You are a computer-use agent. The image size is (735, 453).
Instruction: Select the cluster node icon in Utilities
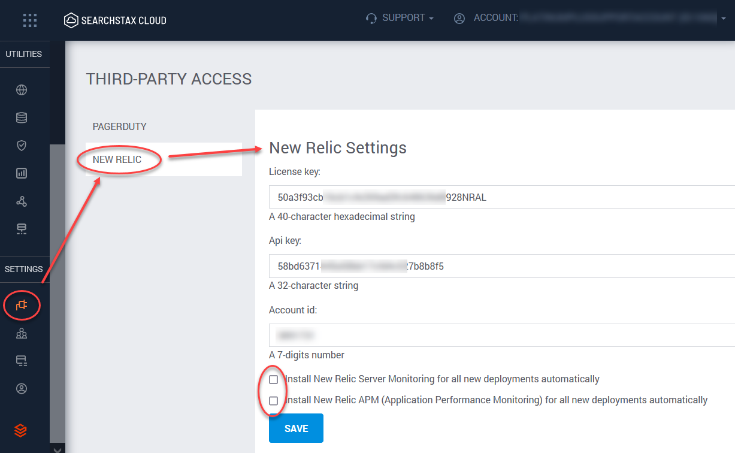coord(22,201)
